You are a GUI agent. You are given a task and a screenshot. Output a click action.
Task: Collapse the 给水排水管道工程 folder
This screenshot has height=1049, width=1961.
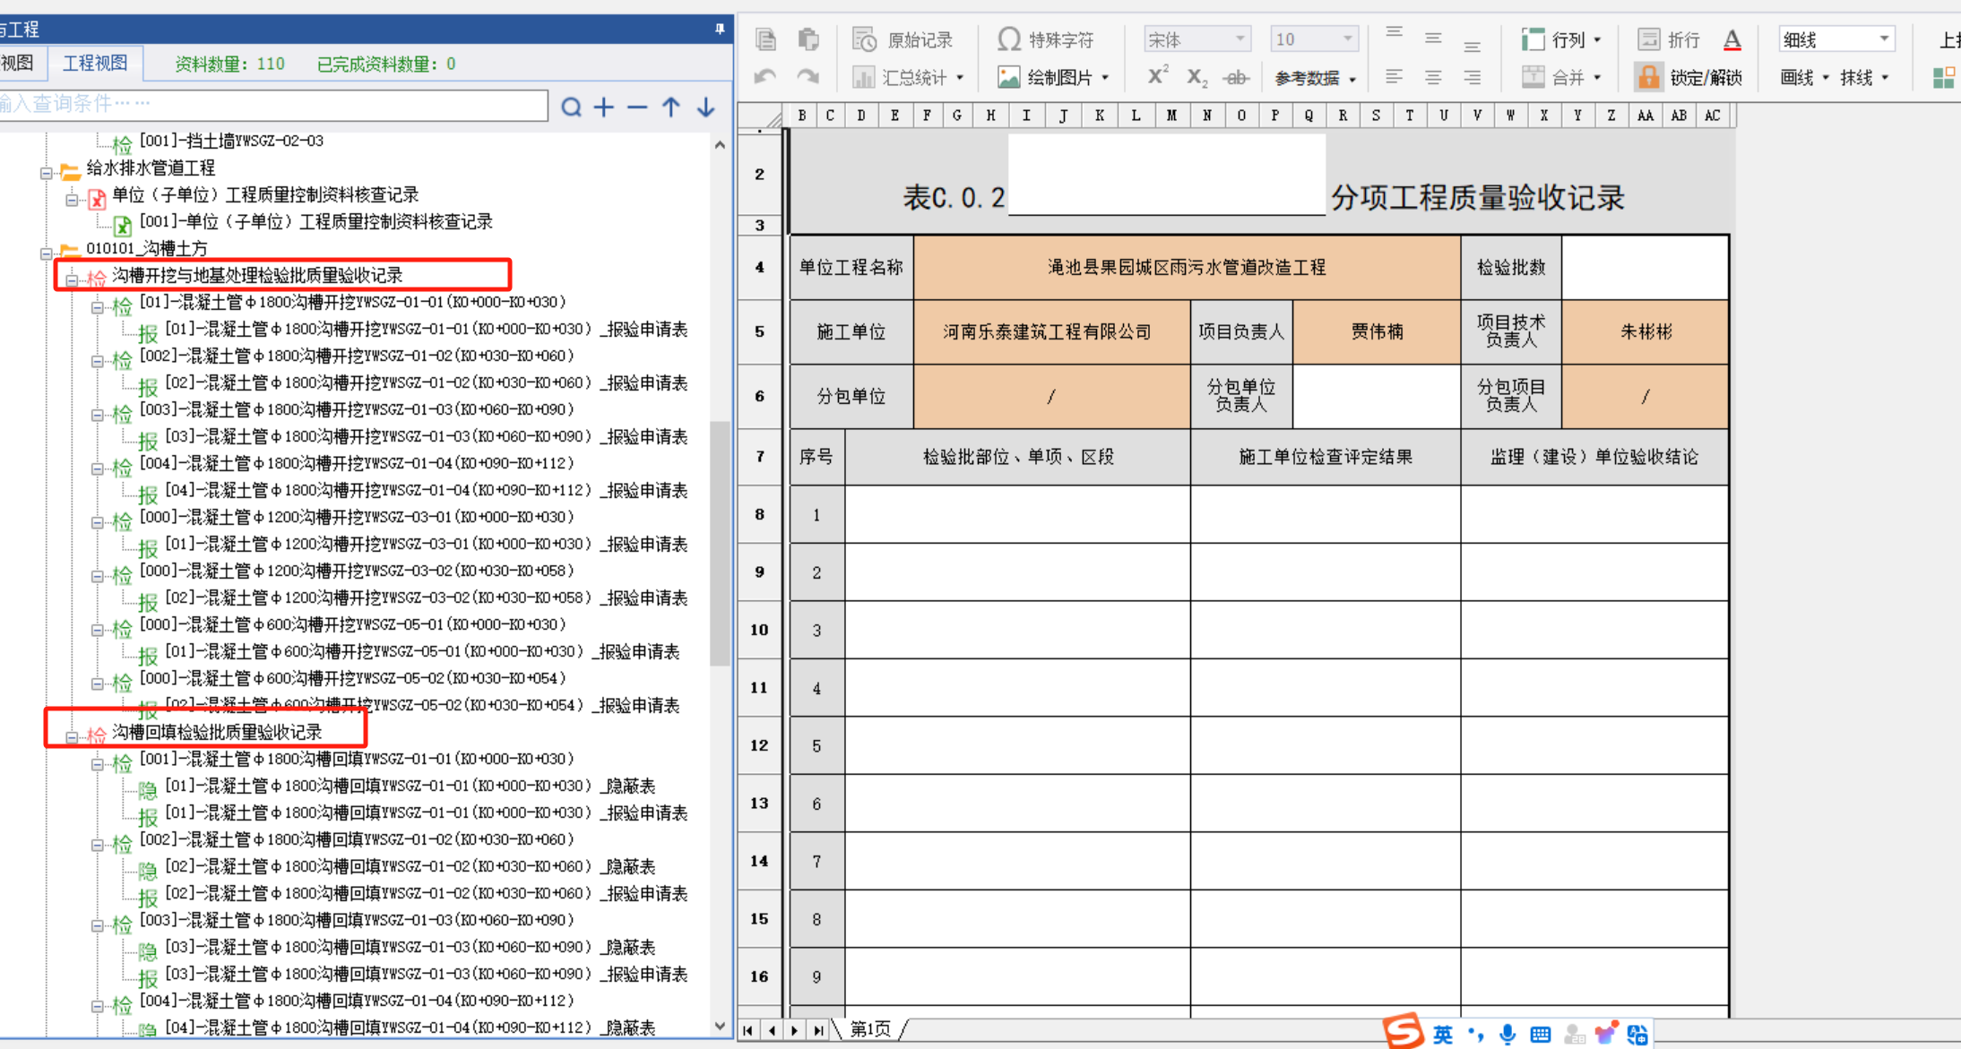[x=47, y=173]
